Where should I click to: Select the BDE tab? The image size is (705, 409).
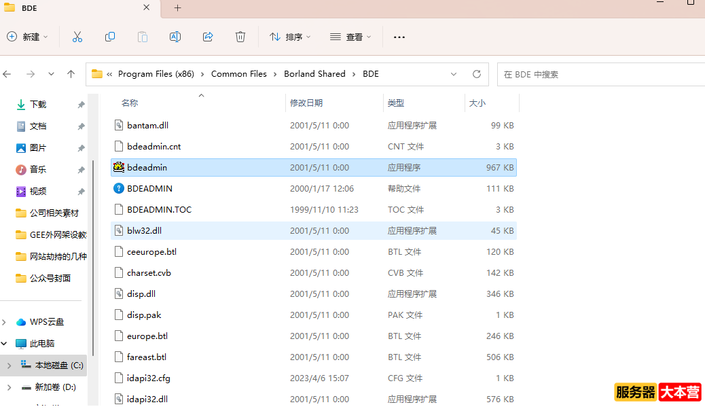tap(80, 8)
